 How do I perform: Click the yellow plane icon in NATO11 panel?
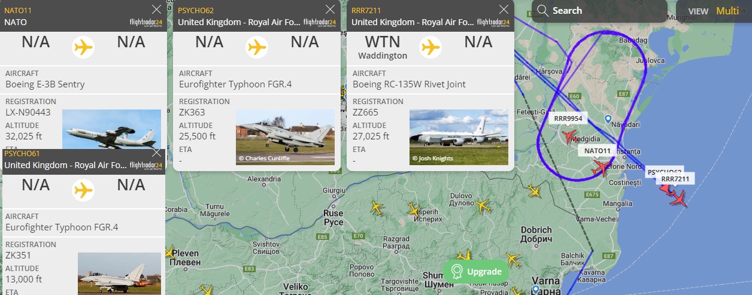[83, 46]
